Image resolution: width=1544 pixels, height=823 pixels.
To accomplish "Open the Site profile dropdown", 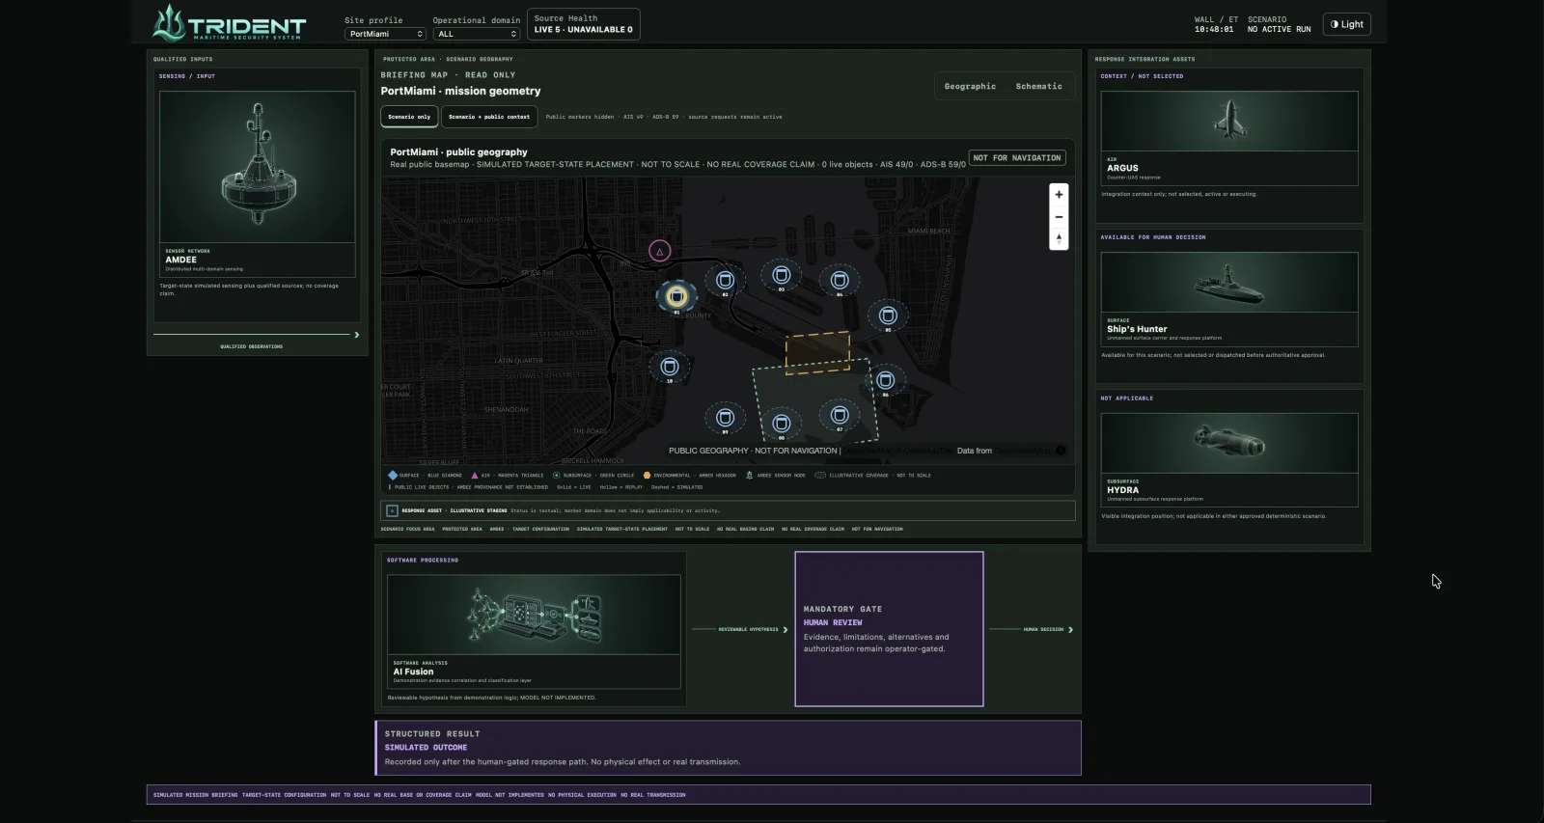I will (x=385, y=34).
